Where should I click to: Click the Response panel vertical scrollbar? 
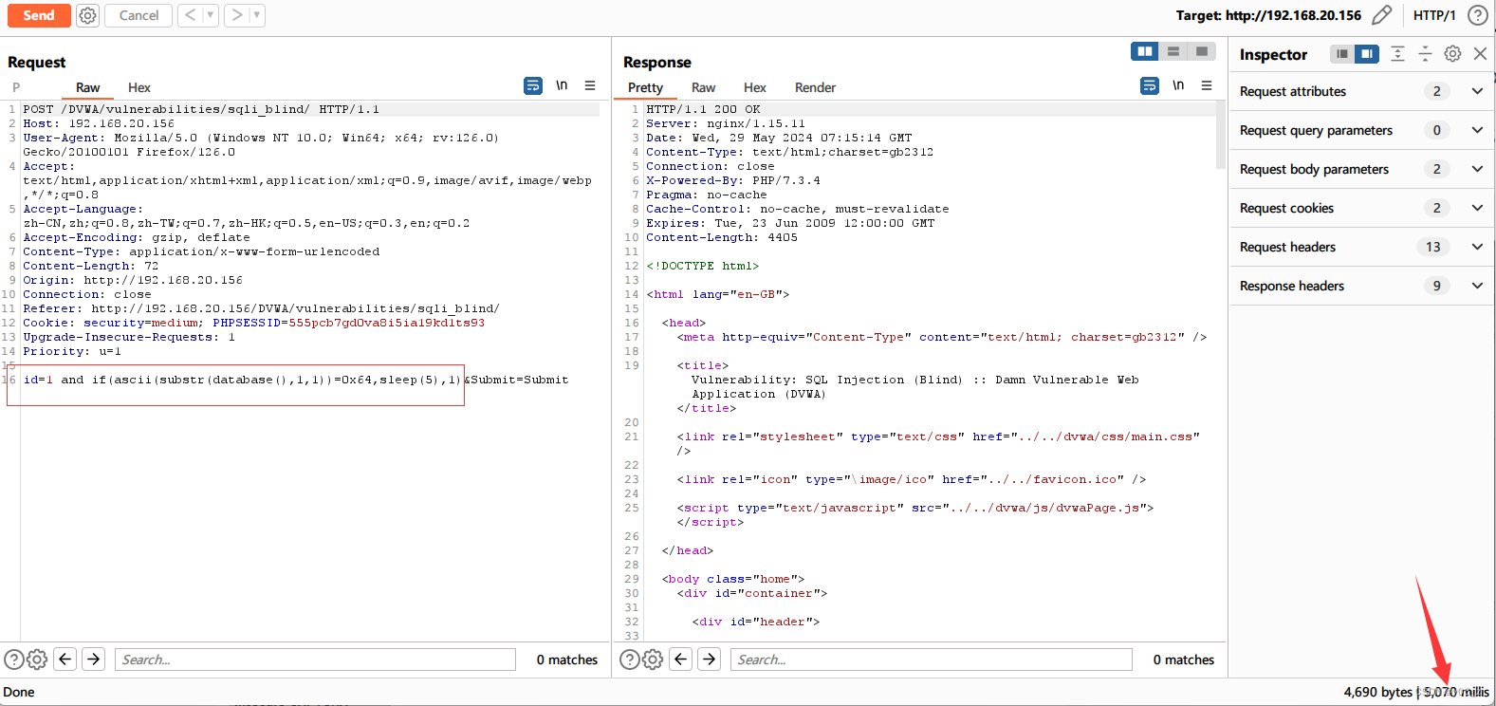(1221, 135)
